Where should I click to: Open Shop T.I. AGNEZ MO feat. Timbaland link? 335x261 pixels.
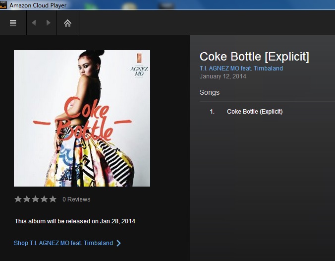pos(63,243)
